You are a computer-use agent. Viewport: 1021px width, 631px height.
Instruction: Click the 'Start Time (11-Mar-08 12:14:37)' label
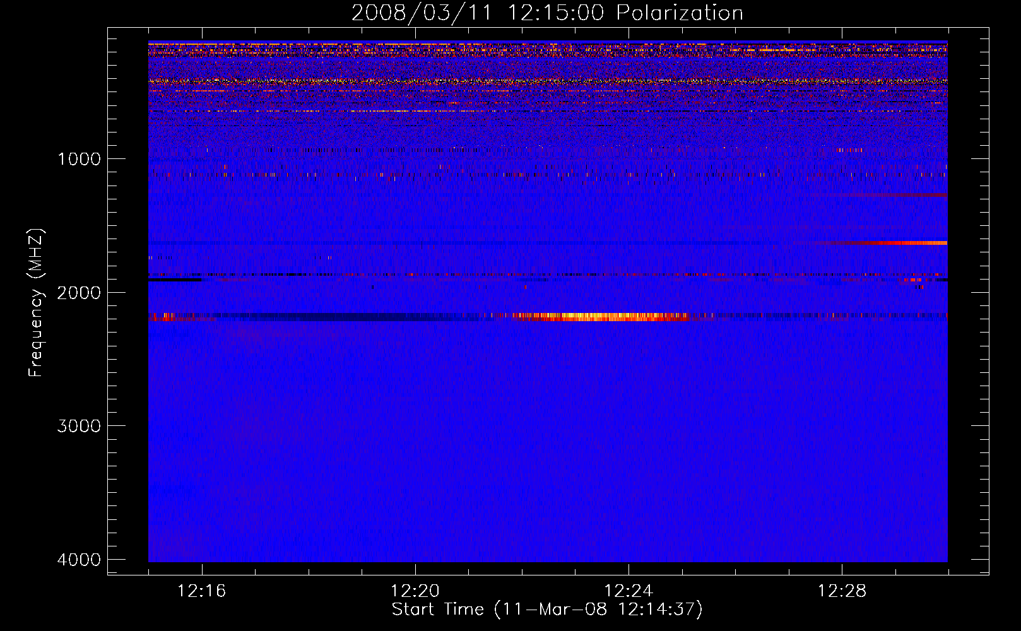pyautogui.click(x=547, y=610)
